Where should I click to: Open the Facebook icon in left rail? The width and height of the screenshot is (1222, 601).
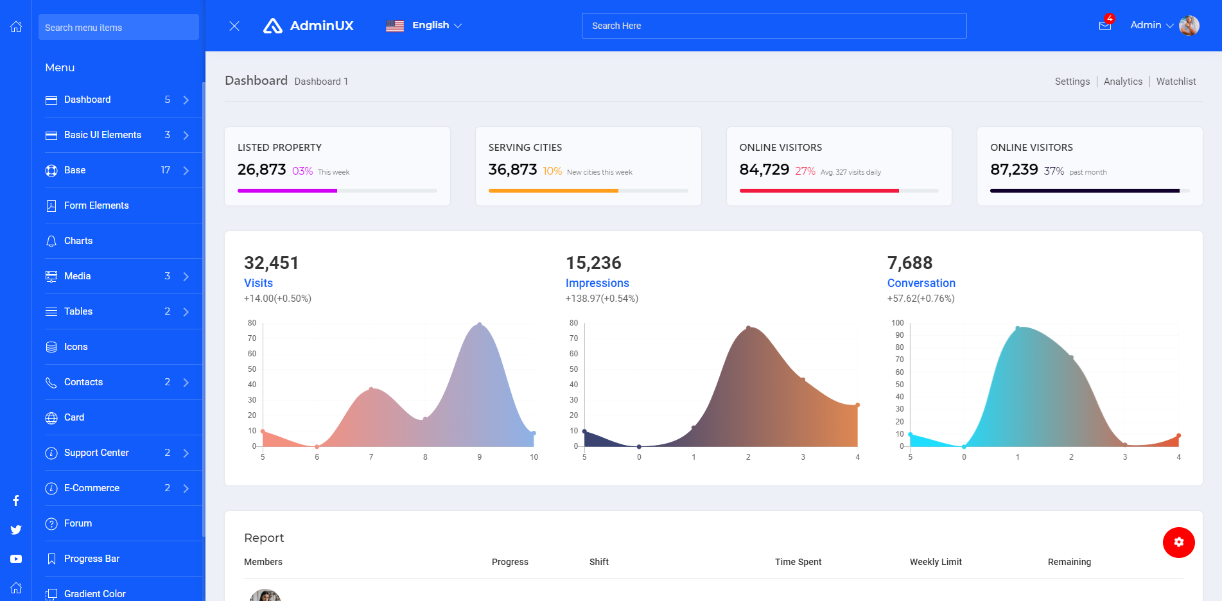[x=16, y=501]
